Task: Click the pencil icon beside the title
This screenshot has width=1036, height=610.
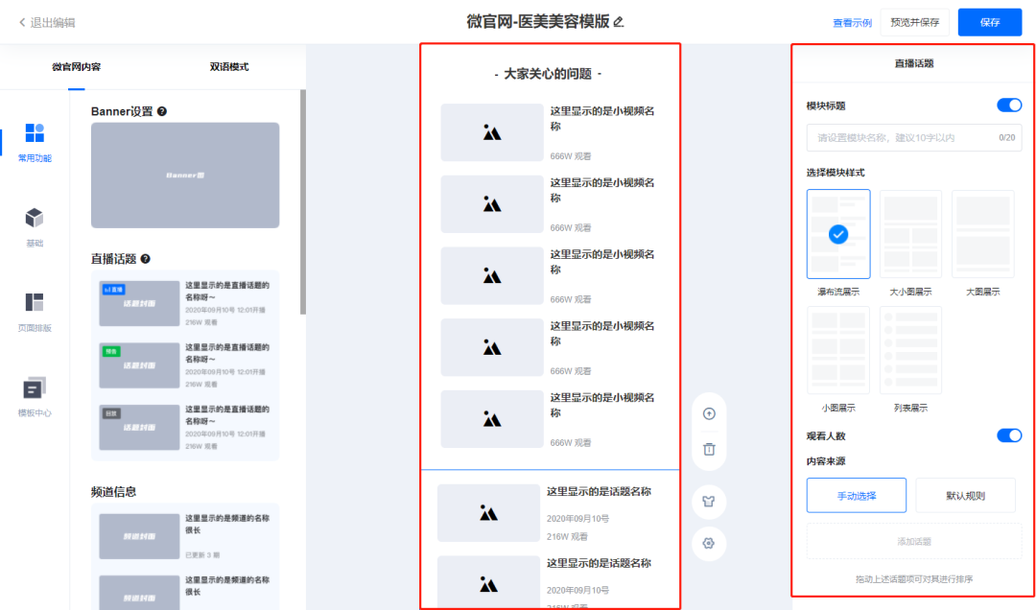Action: [619, 22]
